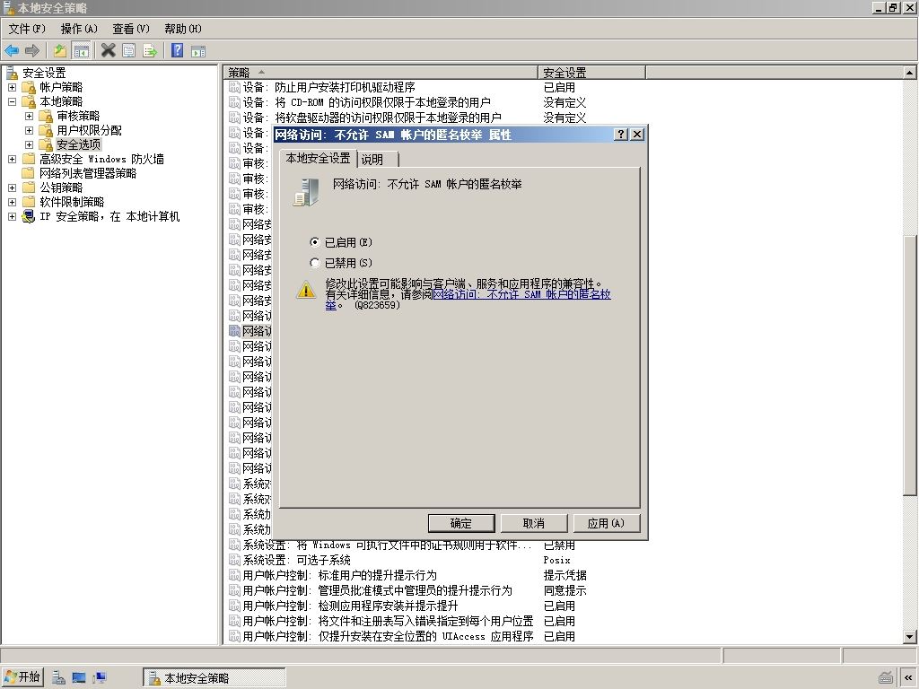Click the black X delete toolbar icon
This screenshot has height=689, width=919.
click(109, 51)
